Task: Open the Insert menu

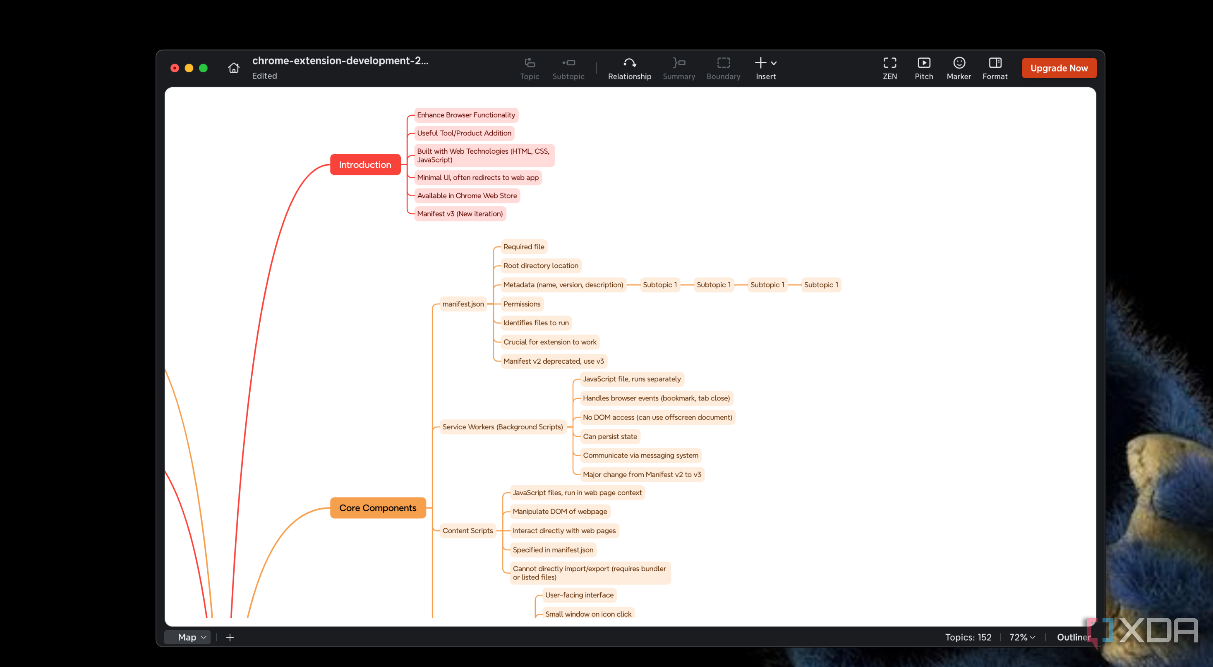Action: pyautogui.click(x=765, y=69)
